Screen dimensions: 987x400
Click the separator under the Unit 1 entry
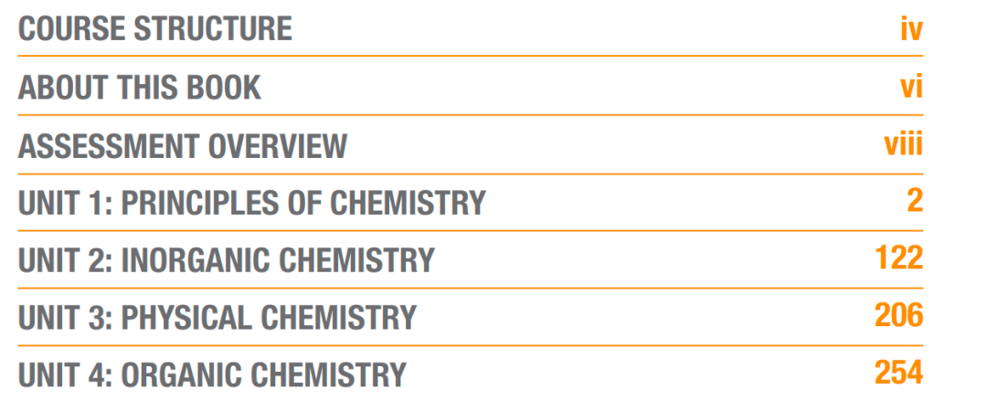(471, 231)
